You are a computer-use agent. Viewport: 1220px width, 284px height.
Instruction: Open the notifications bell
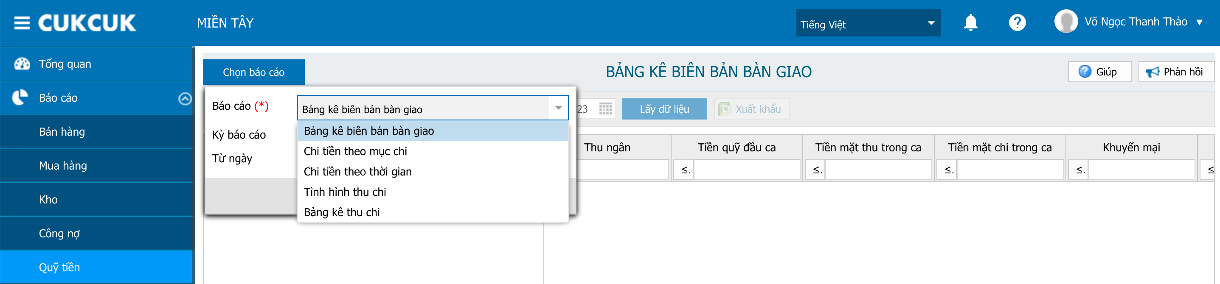point(970,22)
